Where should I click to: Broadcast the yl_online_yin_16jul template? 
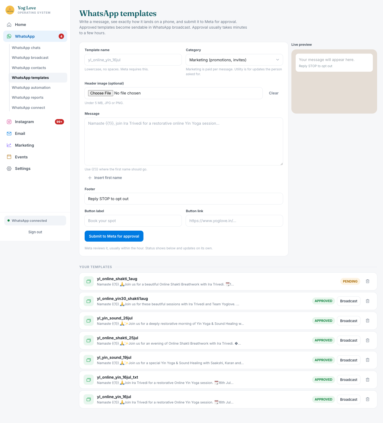[x=348, y=399]
